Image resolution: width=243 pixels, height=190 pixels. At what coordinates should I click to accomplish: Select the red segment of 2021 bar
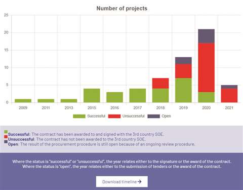pos(229,95)
